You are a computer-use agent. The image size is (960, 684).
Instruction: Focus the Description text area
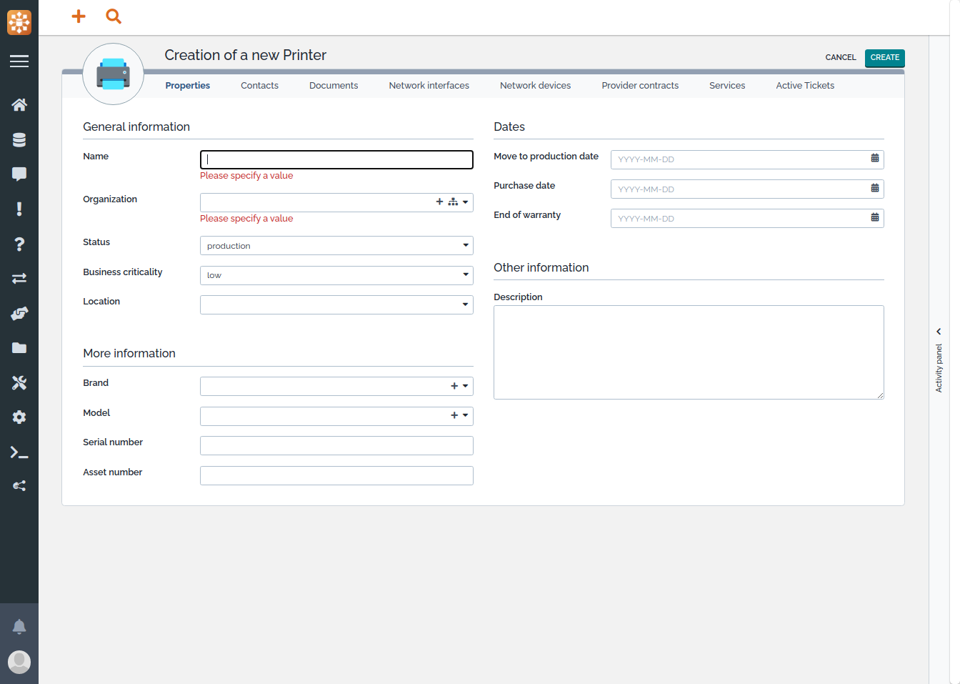click(689, 352)
